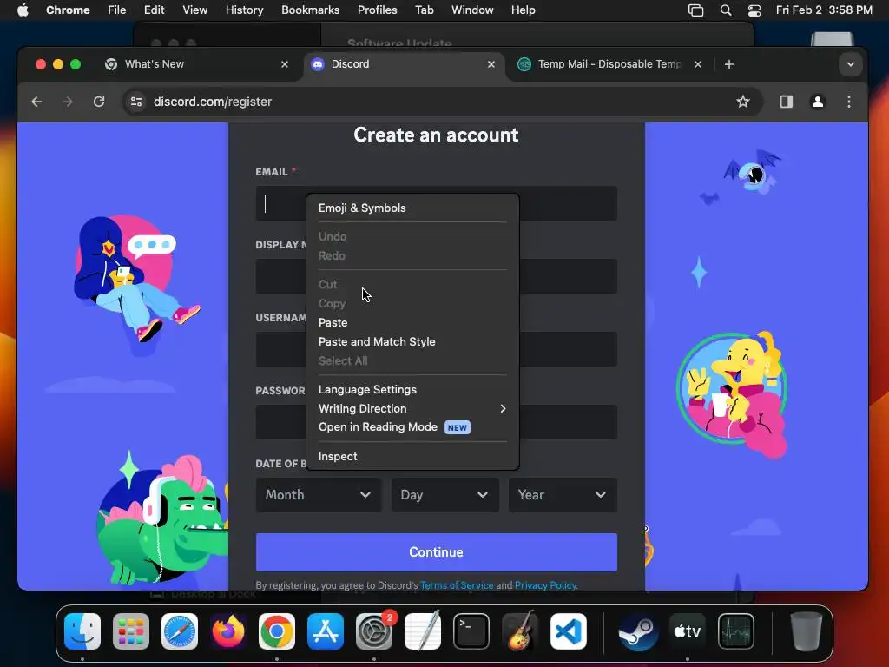This screenshot has height=667, width=889.
Task: Open the Bookmarks menu
Action: coord(310,10)
